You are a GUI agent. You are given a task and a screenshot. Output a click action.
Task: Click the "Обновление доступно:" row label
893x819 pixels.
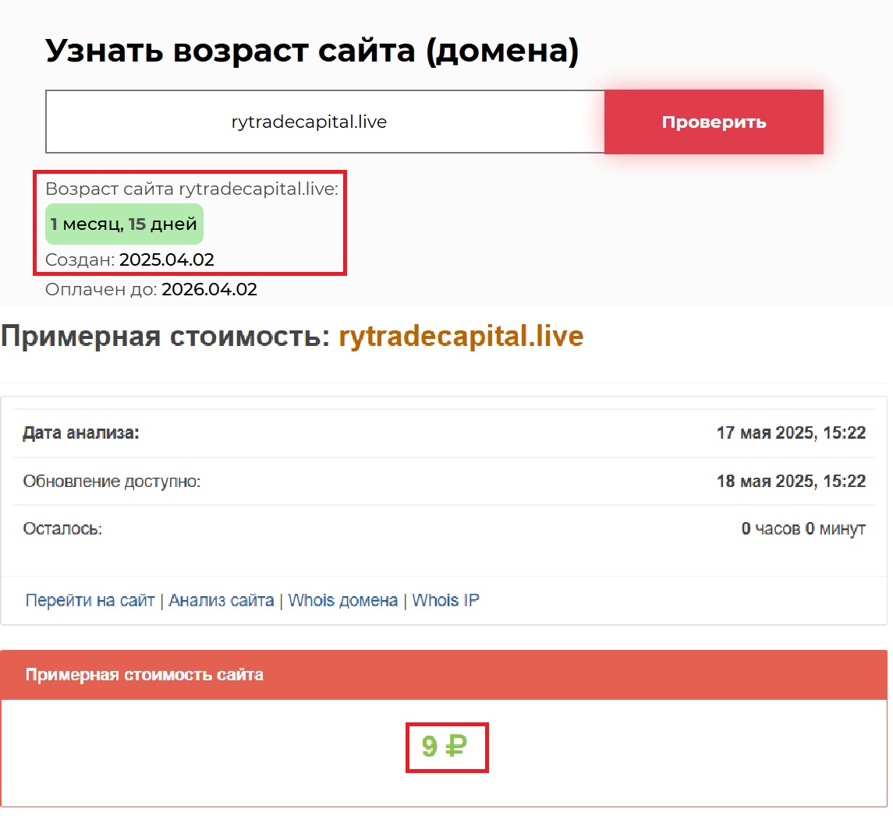[x=112, y=482]
